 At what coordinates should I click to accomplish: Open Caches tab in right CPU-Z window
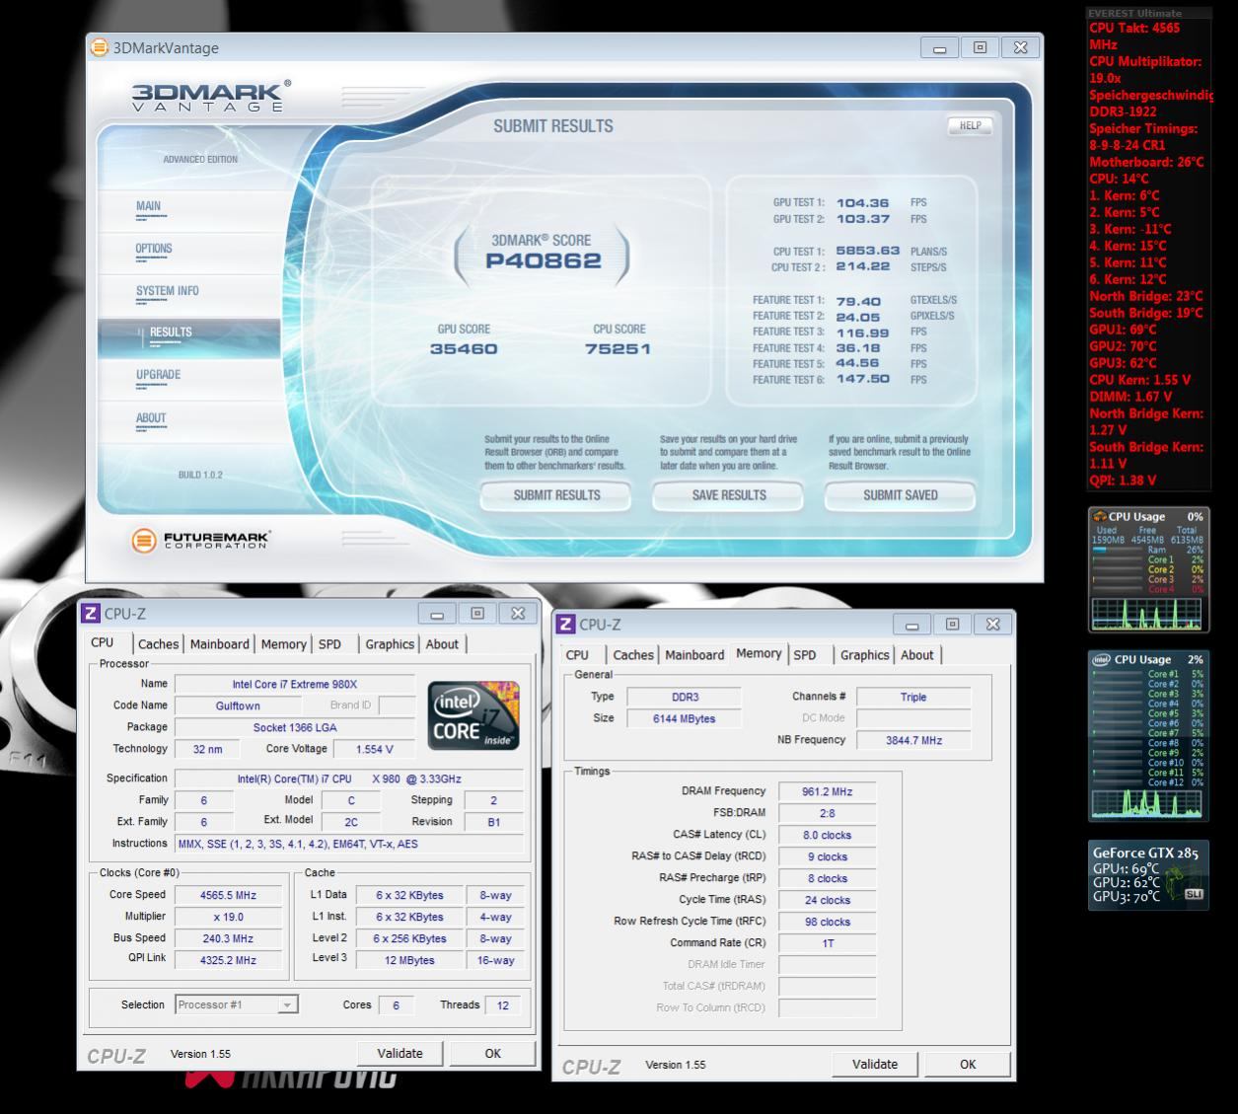[x=633, y=655]
